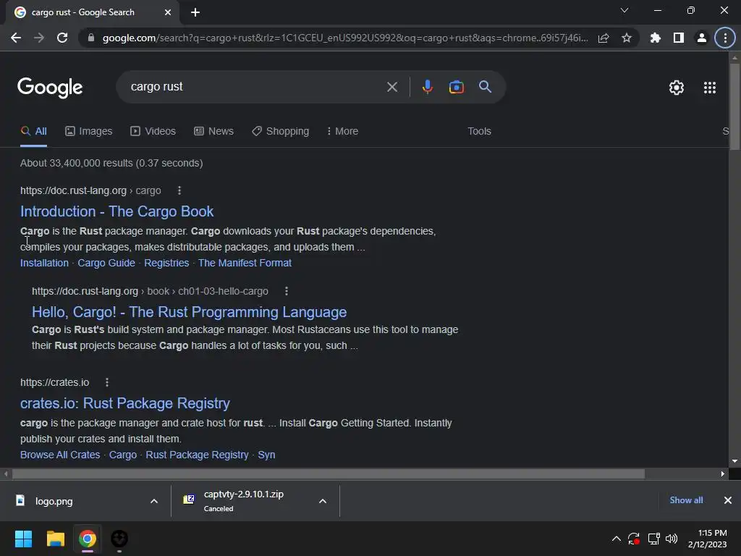Bookmark this page with the star
This screenshot has height=556, width=741.
pyautogui.click(x=627, y=38)
